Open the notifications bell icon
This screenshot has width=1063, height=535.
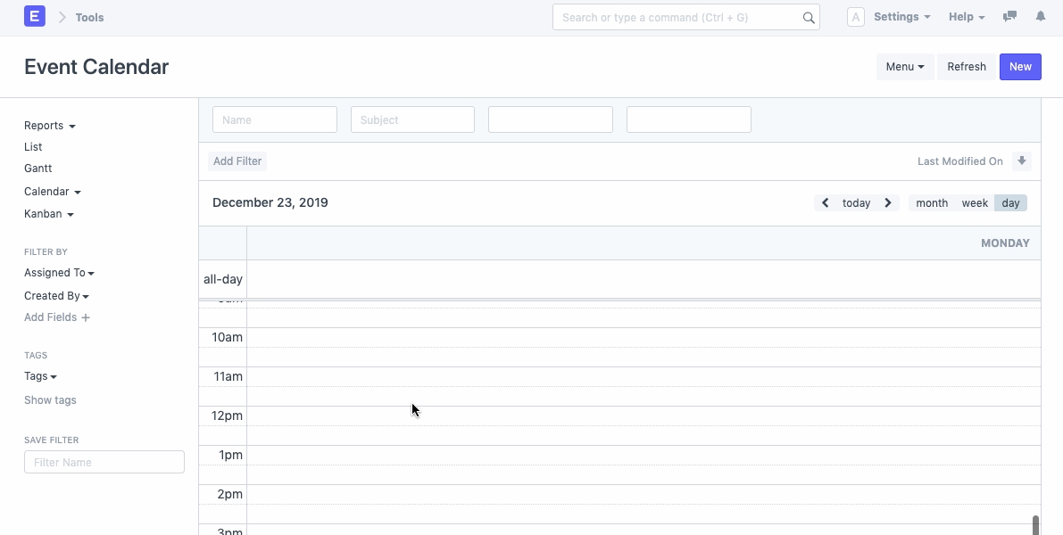pos(1040,17)
